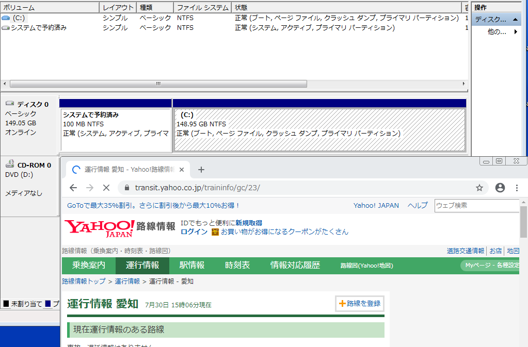Click the browser page vertical scrollbar thumb
This screenshot has width=528, height=347.
point(524,222)
